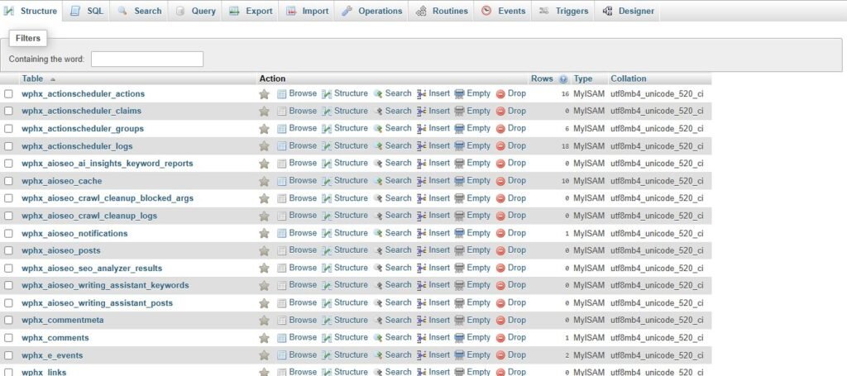Check wphx_aioseo_cache row checkbox
847x376 pixels.
pyautogui.click(x=8, y=181)
